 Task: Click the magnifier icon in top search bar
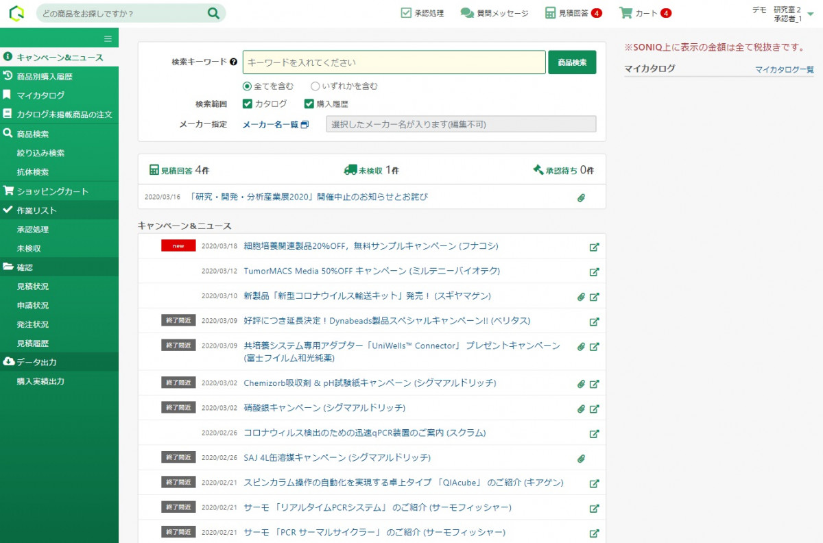click(213, 13)
